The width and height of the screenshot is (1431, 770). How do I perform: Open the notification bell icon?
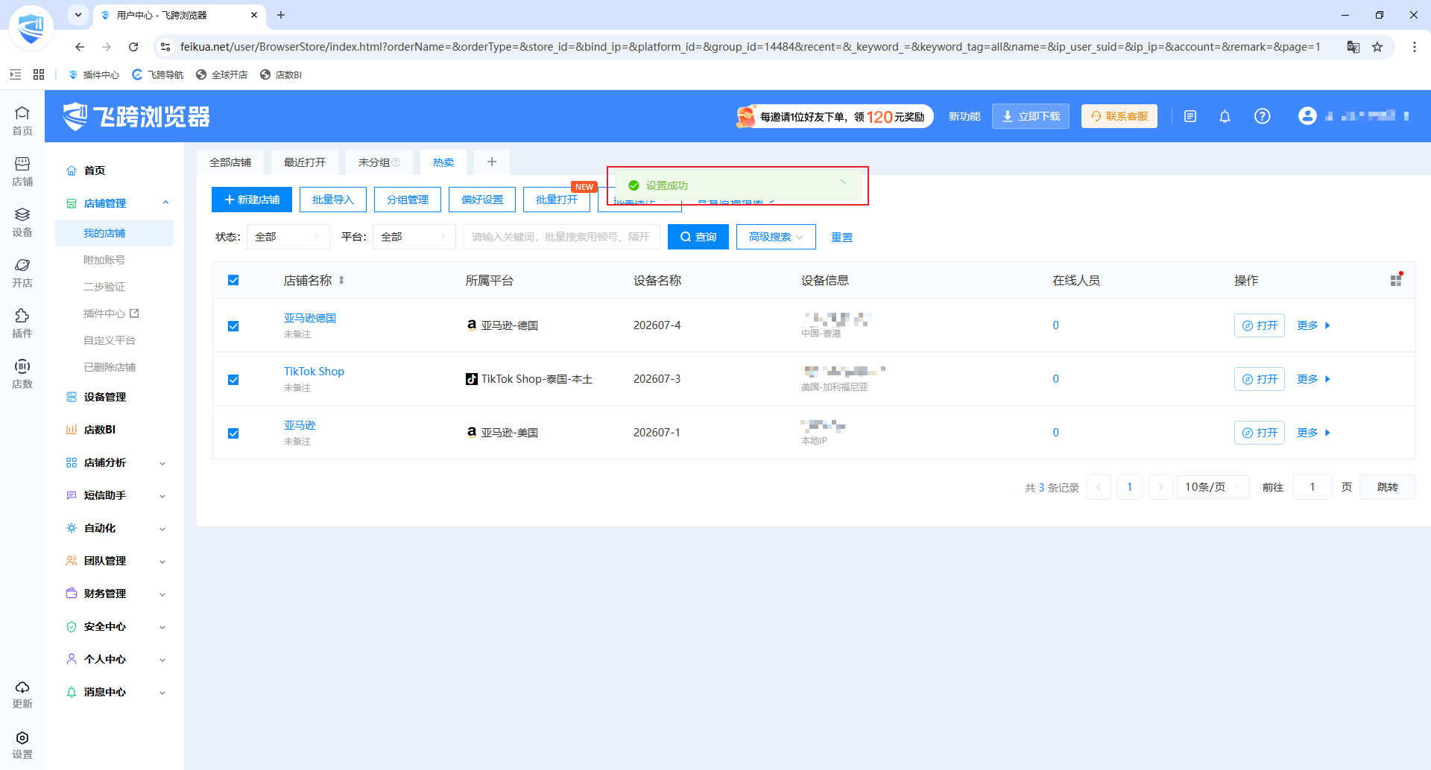[1225, 116]
